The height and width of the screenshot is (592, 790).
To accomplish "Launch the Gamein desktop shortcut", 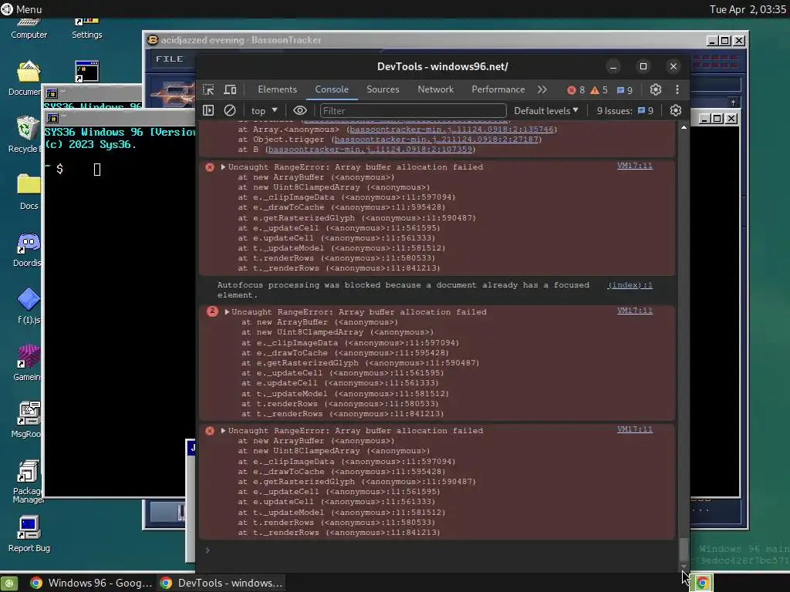I will coord(28,362).
